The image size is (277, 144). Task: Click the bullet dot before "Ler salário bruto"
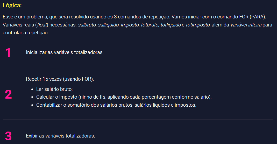pos(32,89)
